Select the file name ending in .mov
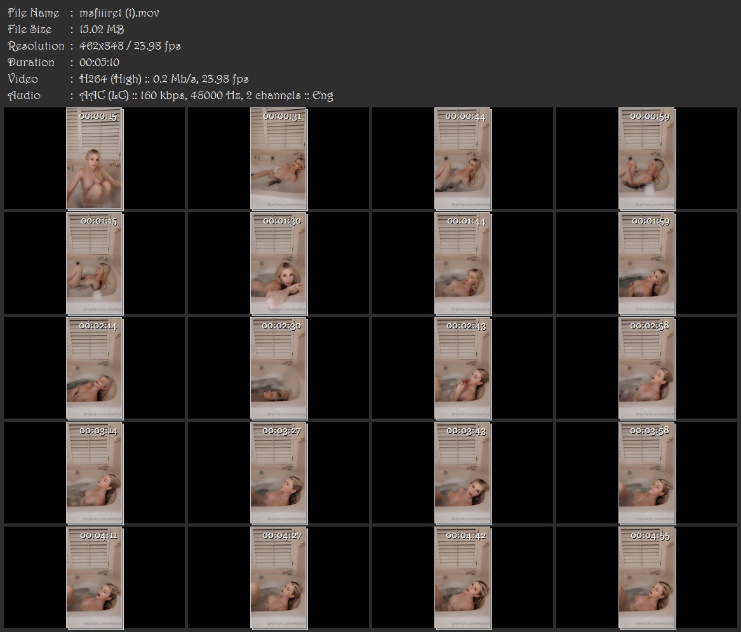This screenshot has width=741, height=632. click(119, 13)
